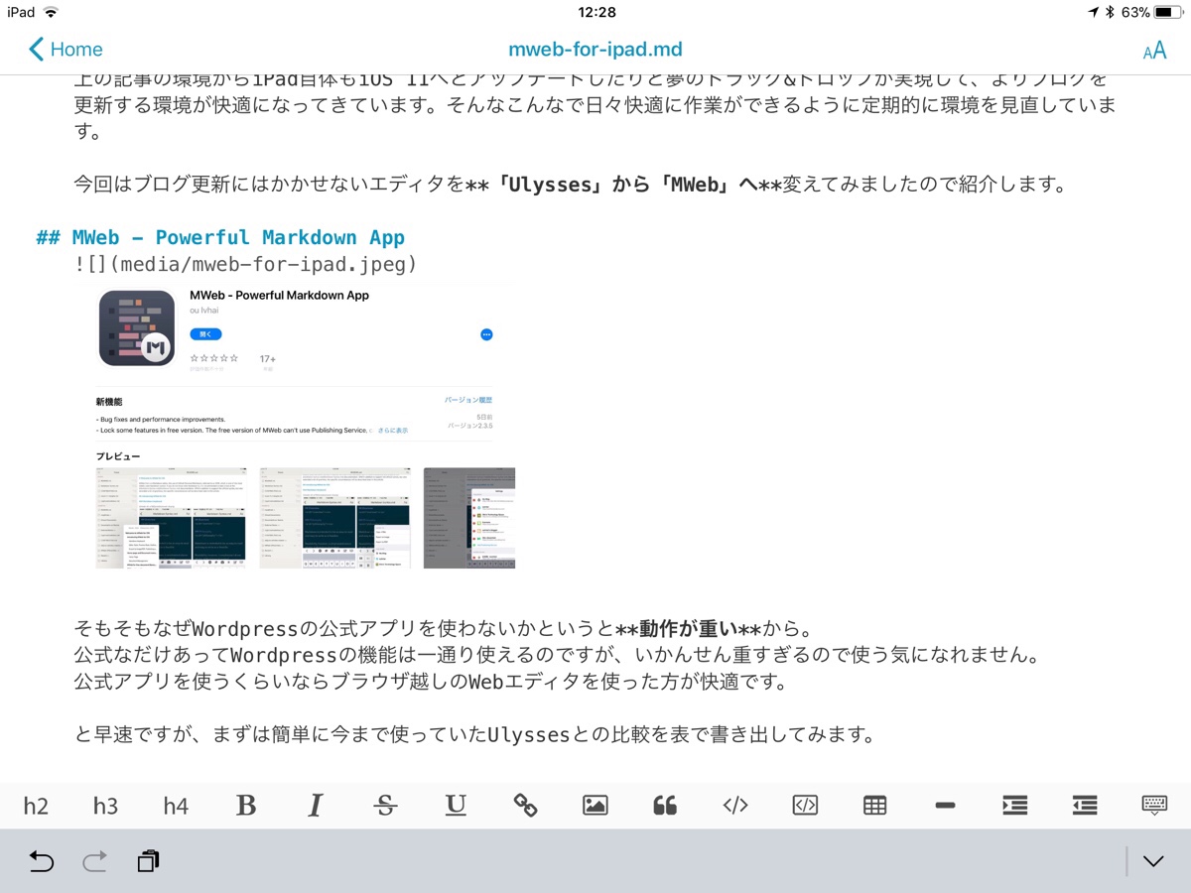Go back to Home
The image size is (1191, 893).
point(66,49)
